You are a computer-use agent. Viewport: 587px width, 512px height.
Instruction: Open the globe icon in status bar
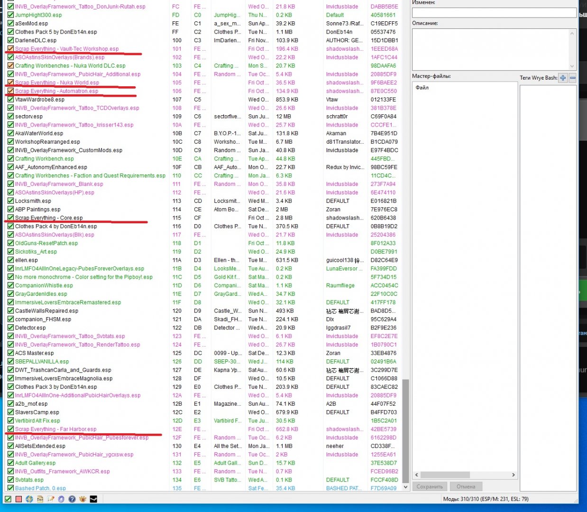tap(29, 499)
